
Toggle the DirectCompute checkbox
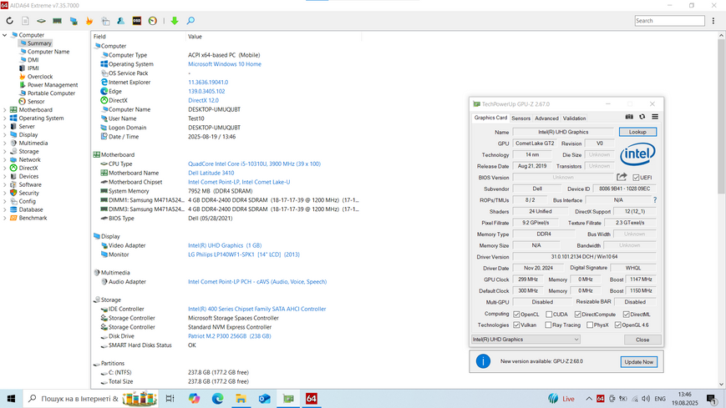pyautogui.click(x=577, y=314)
